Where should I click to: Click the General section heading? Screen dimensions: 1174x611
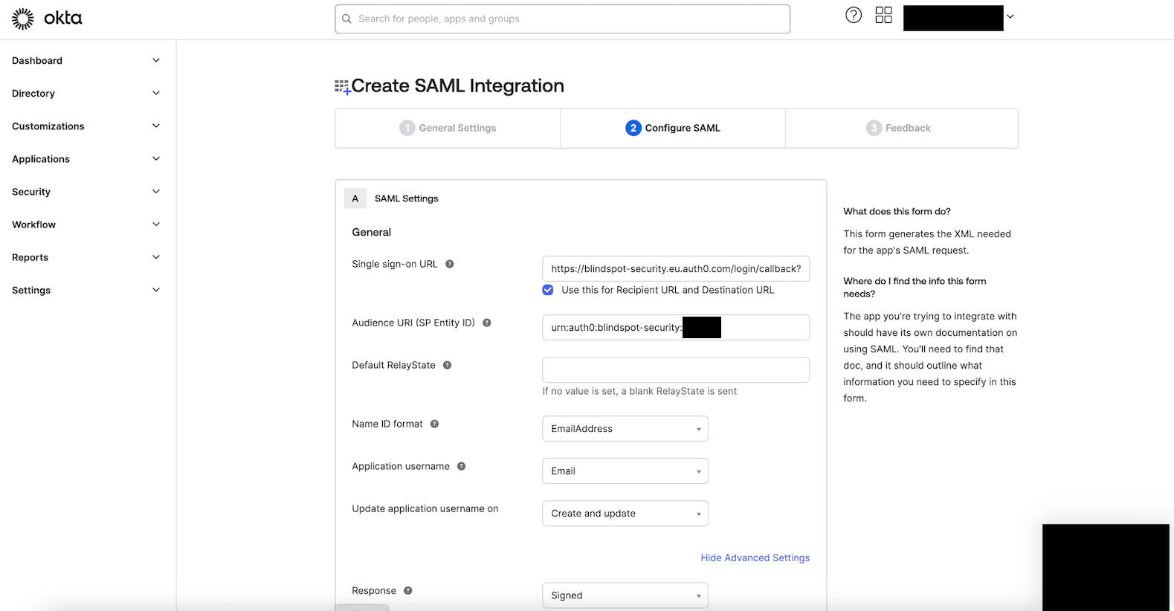click(372, 232)
